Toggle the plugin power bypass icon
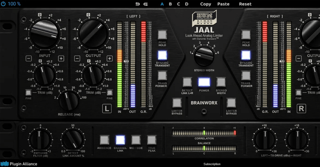The width and height of the screenshot is (320, 167). tap(3, 4)
